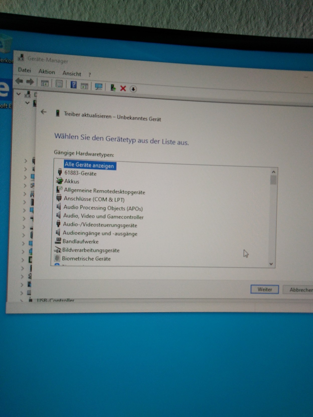The height and width of the screenshot is (417, 313).
Task: Go back with the dialog's left arrow
Action: (44, 112)
